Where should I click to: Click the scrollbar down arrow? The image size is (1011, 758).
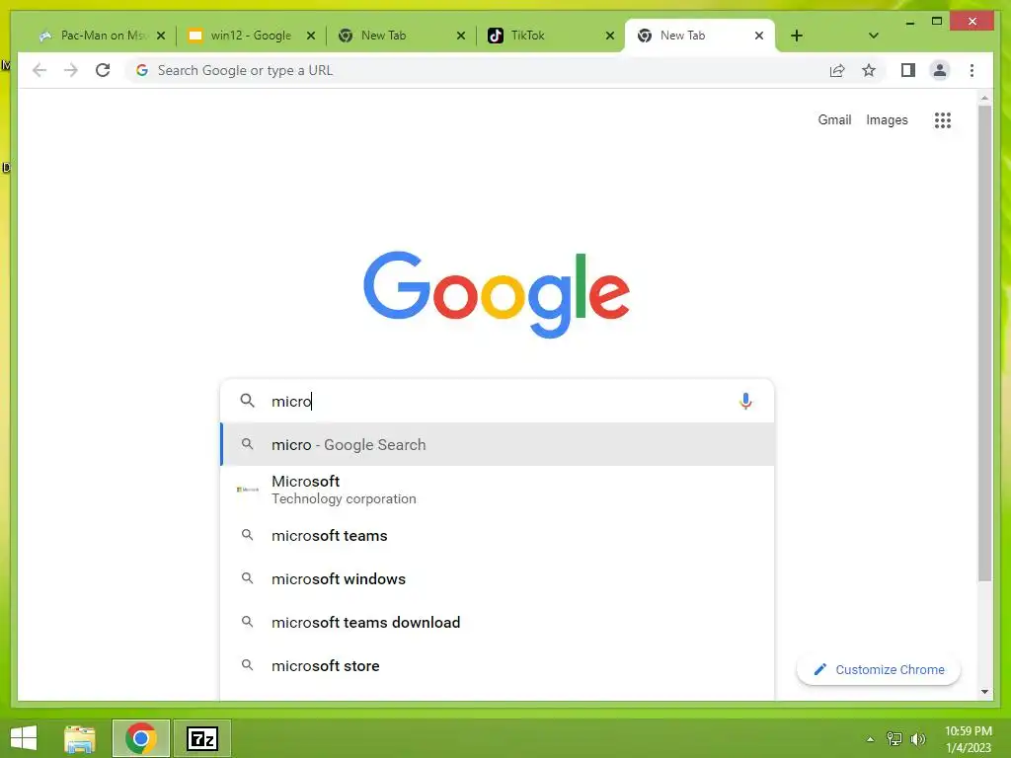(x=984, y=692)
